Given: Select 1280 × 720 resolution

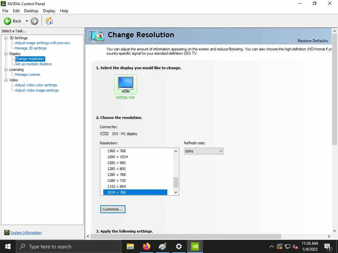Looking at the screenshot, I should pyautogui.click(x=117, y=181).
